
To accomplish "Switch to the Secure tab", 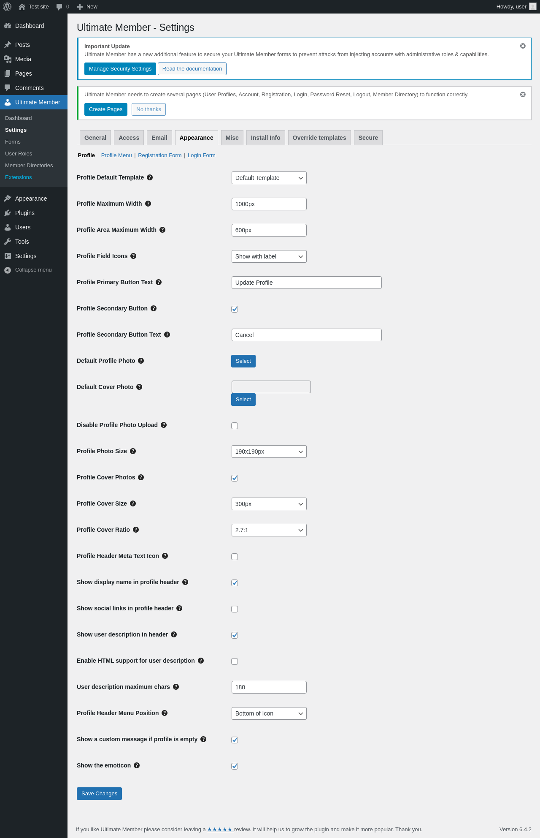I will (368, 138).
